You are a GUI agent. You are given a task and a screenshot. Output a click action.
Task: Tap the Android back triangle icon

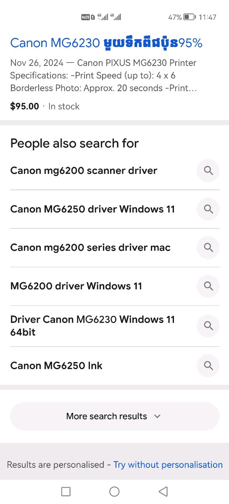click(x=163, y=491)
